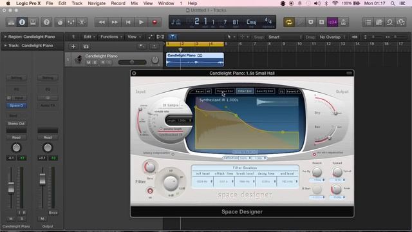Click the Reset button in Space Designer

tap(200, 92)
